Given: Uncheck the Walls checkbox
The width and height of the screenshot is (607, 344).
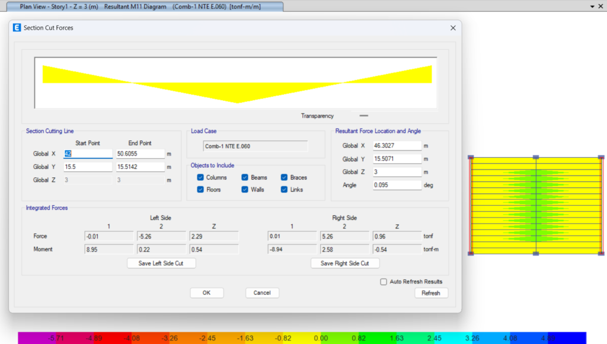Looking at the screenshot, I should [x=245, y=190].
